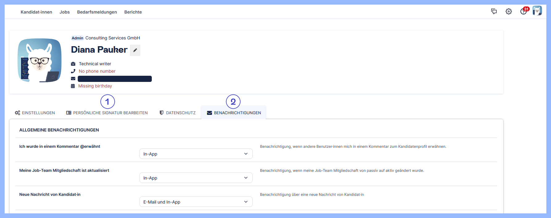Screen dimensions: 551x218
Task: Open Persönliche Signatur bearbeiten tab
Action: tap(107, 113)
